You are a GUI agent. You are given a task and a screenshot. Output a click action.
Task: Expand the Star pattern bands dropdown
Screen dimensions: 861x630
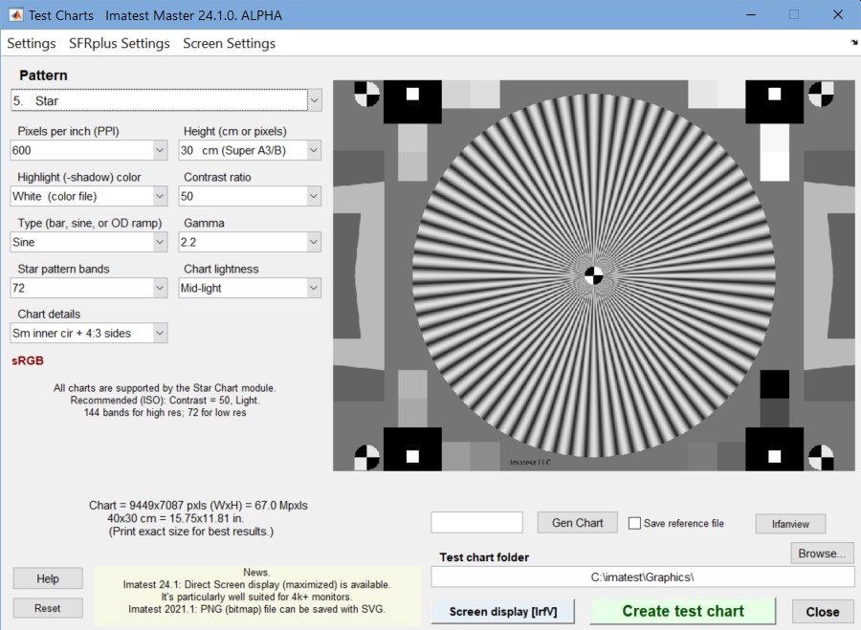tap(89, 288)
